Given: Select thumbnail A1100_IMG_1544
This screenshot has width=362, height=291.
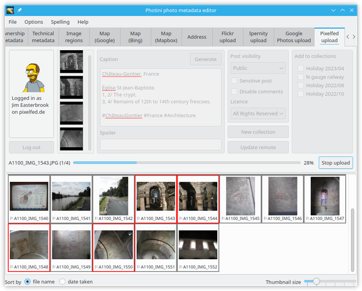Looking at the screenshot, I should point(198,199).
